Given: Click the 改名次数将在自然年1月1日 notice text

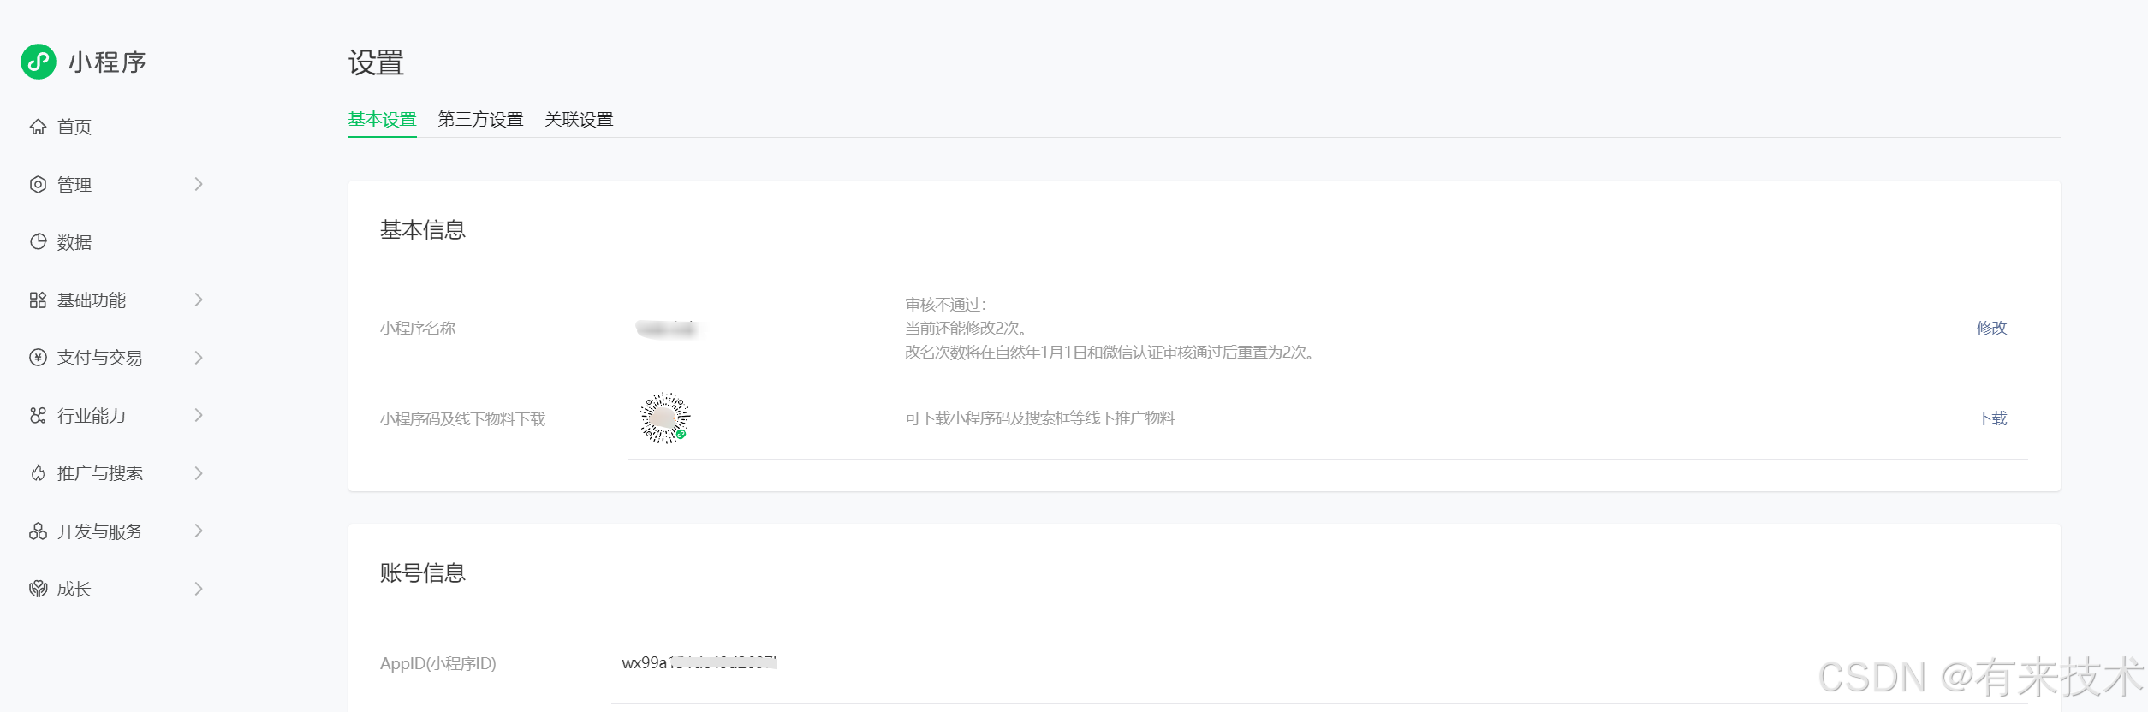Looking at the screenshot, I should click(x=1110, y=352).
